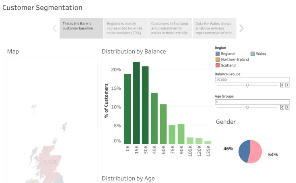Screen dimensions: 296x183
Task: Click the Gender chart title
Action: pyautogui.click(x=226, y=122)
